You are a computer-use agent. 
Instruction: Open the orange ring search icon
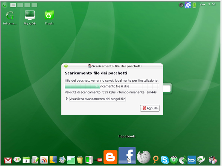coord(156,160)
